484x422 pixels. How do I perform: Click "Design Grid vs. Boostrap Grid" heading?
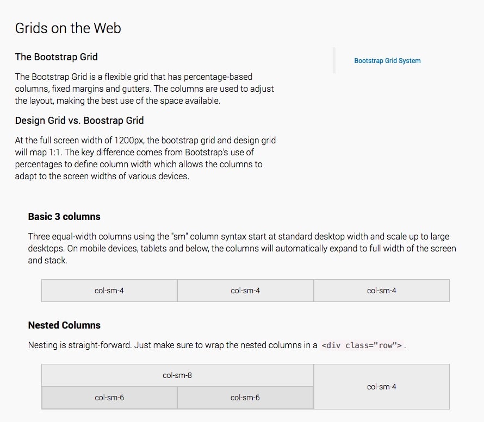pyautogui.click(x=79, y=120)
